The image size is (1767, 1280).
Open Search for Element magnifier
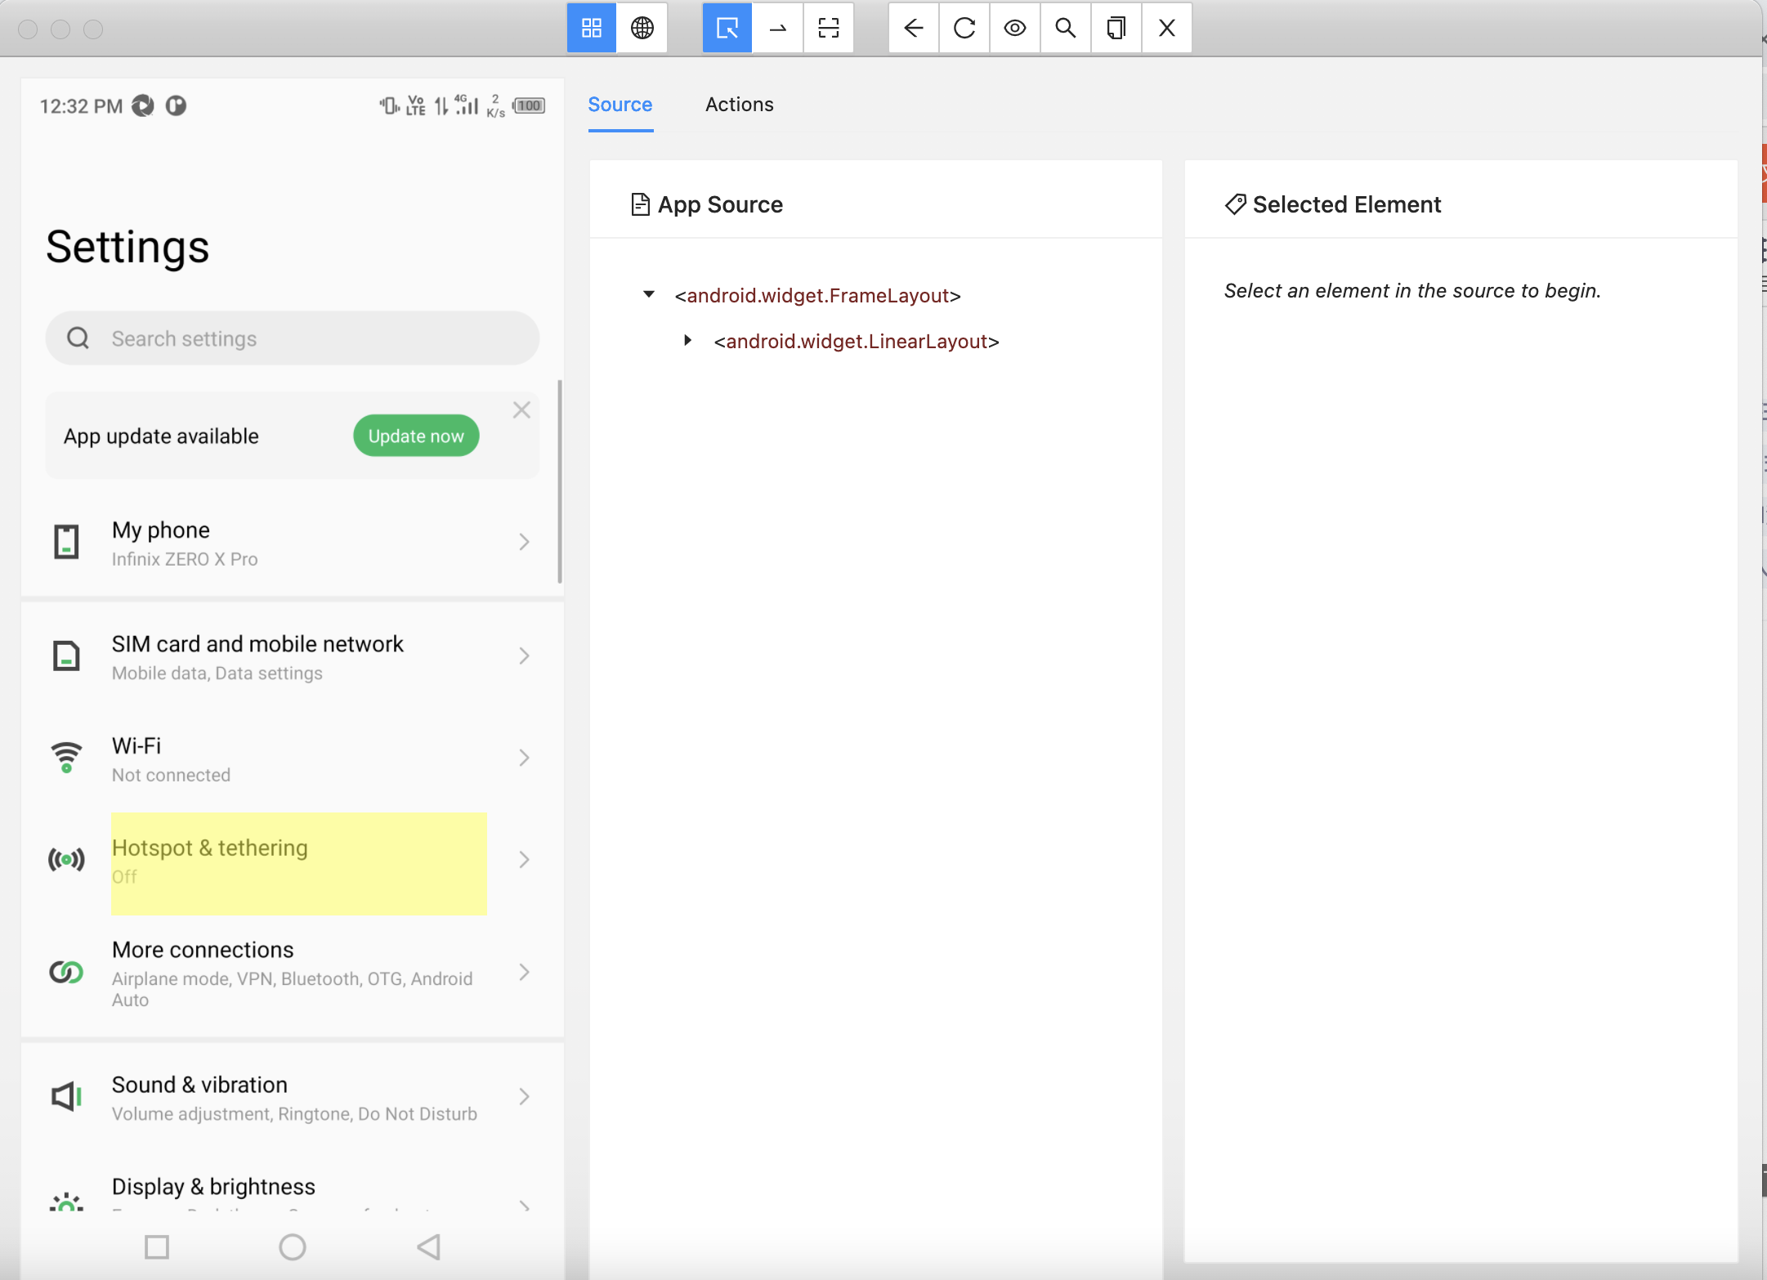[1066, 29]
